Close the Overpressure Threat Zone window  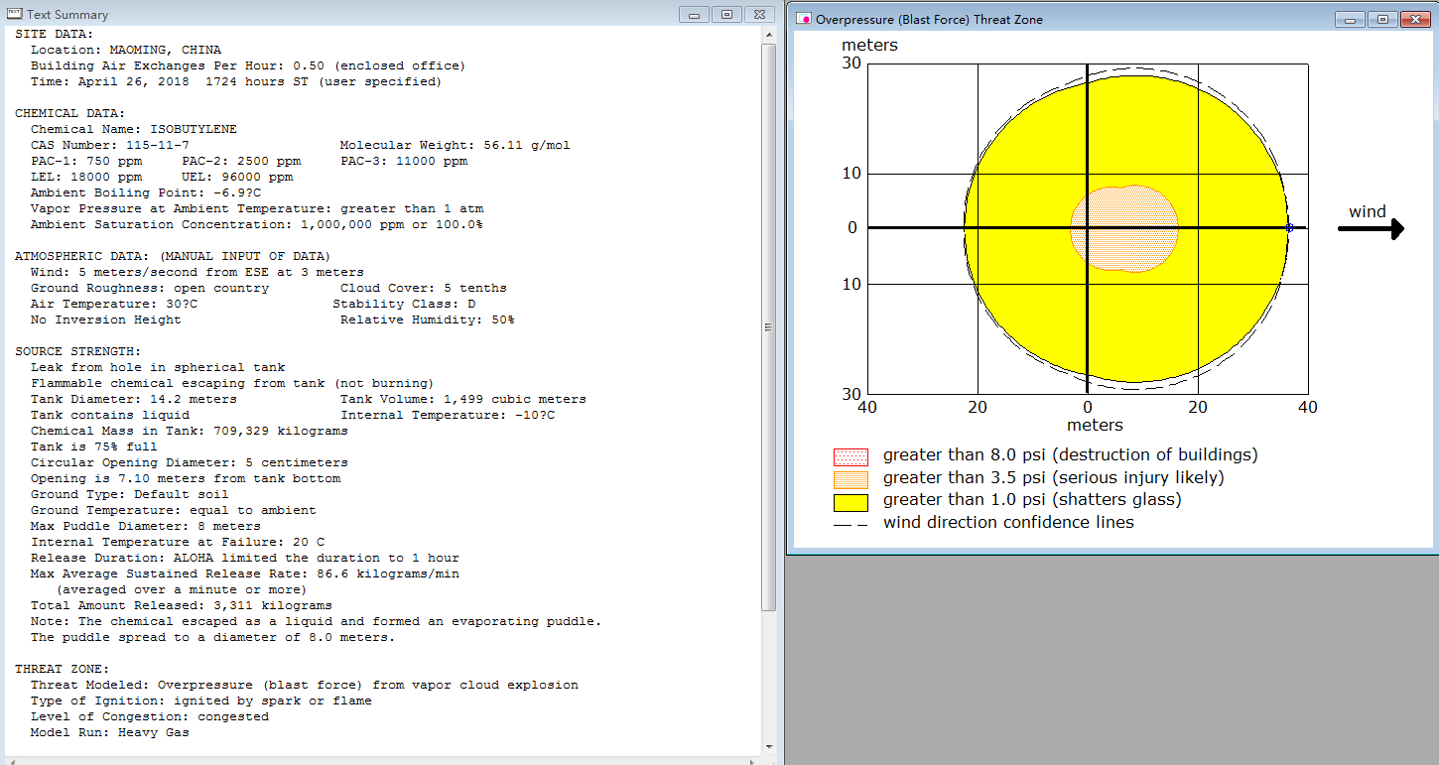point(1416,19)
